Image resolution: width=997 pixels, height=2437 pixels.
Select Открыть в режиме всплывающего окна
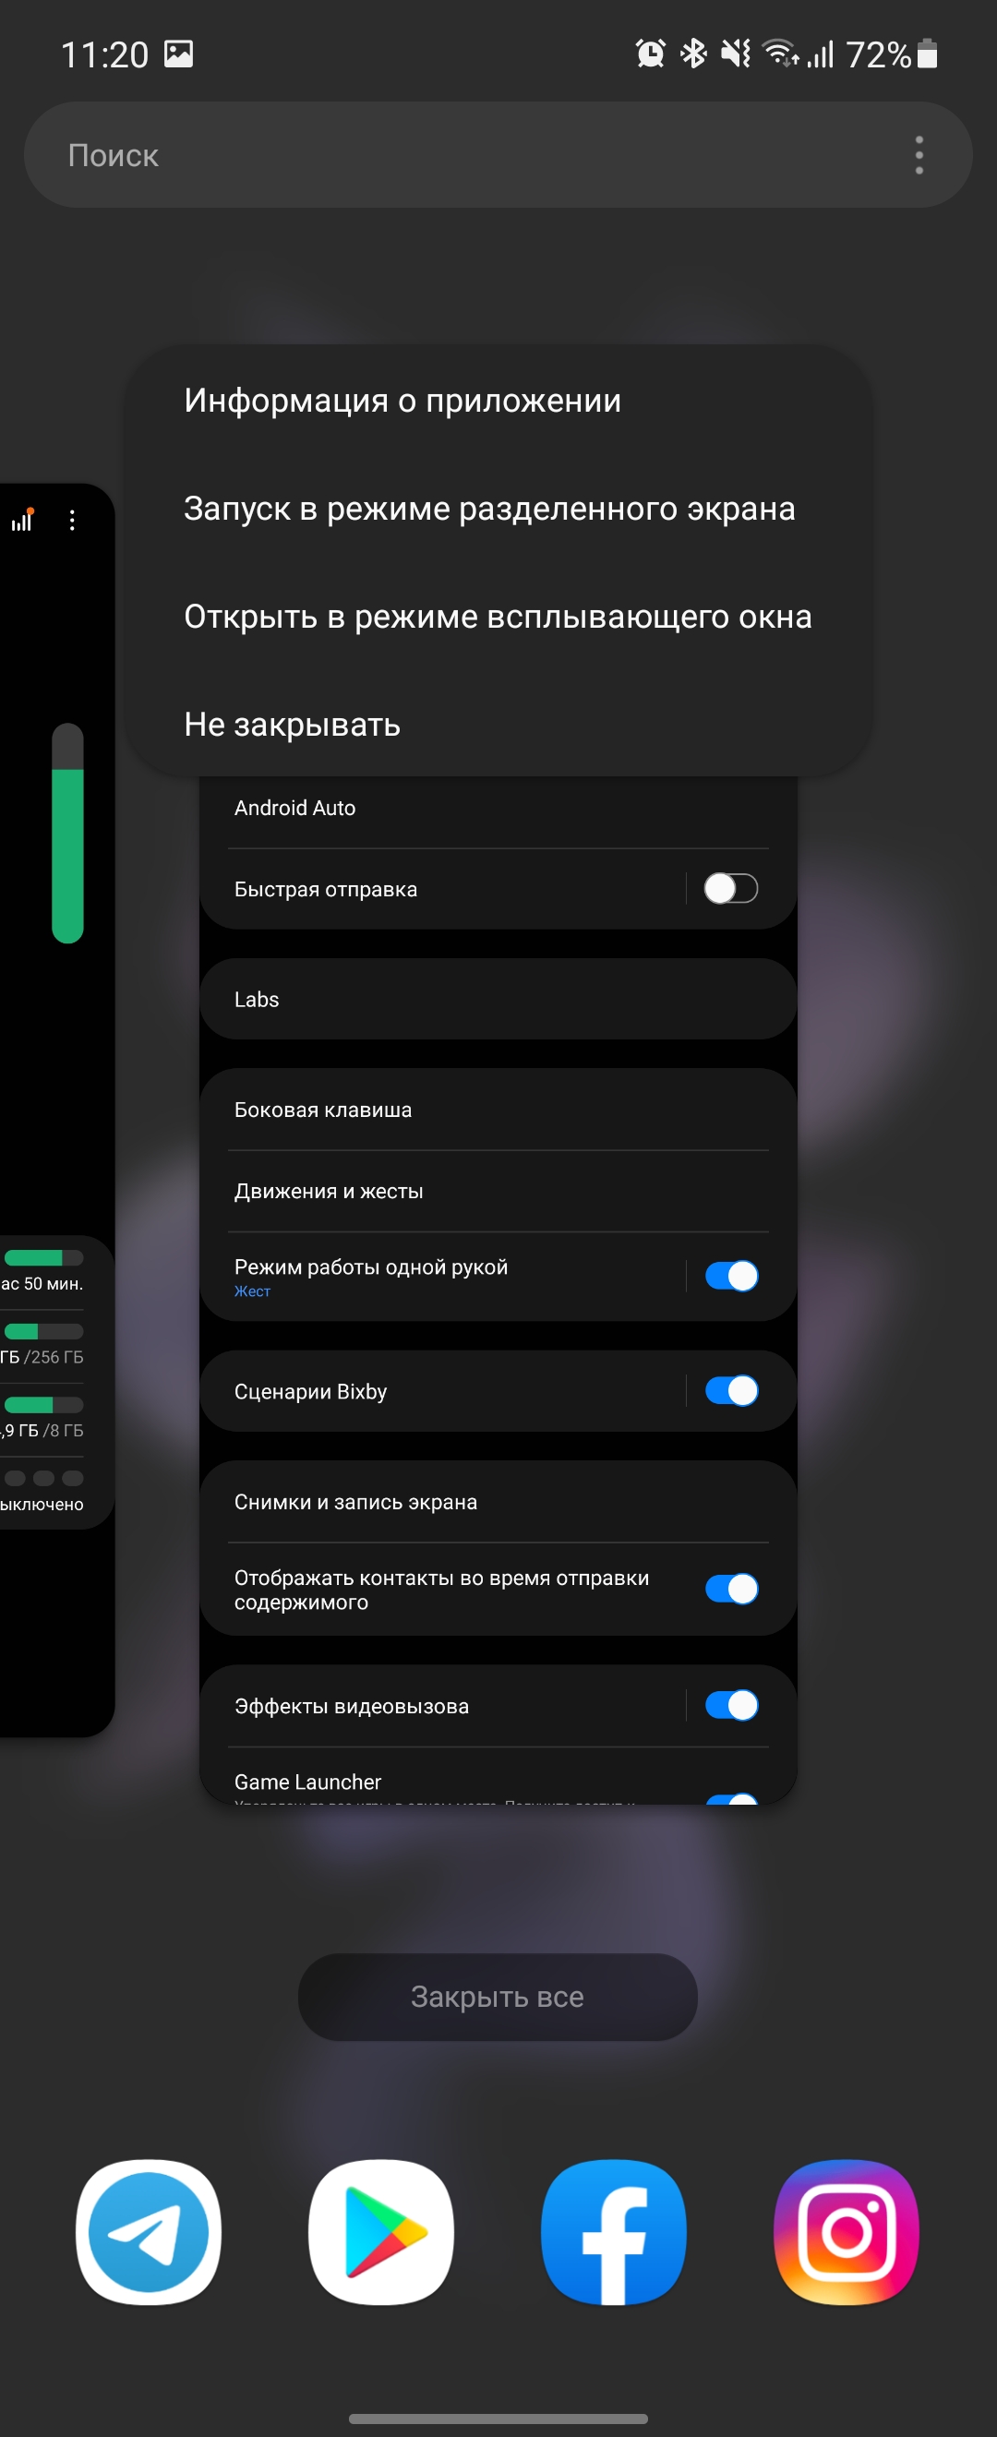point(498,616)
